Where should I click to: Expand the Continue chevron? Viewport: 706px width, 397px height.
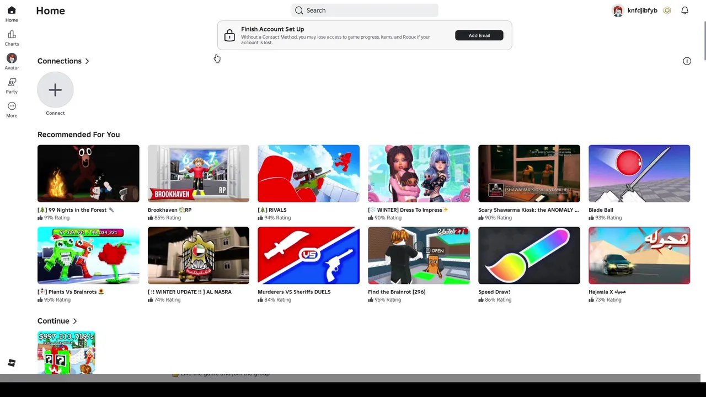click(75, 321)
